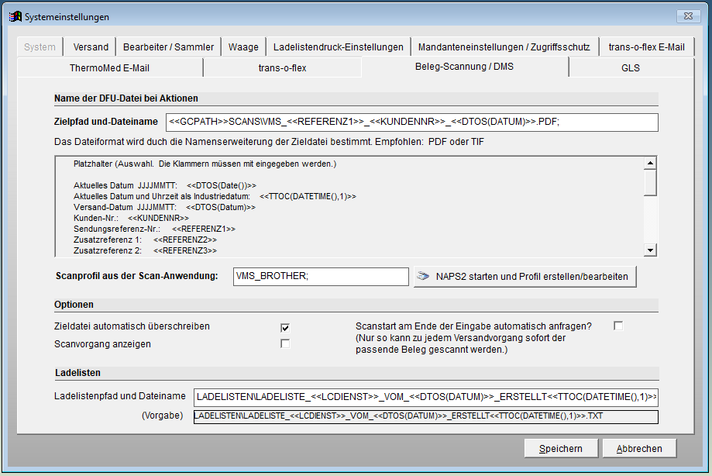
Task: Uncheck Zieldatei automatisch überschreiben
Action: 285,328
